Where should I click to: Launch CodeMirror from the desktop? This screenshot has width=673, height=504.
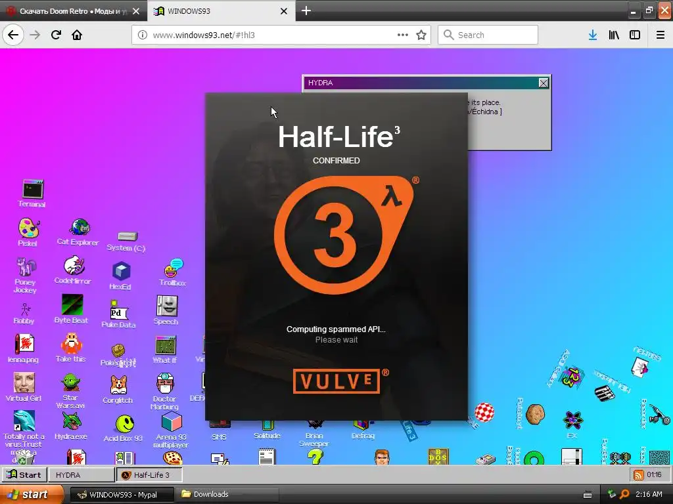pyautogui.click(x=73, y=270)
